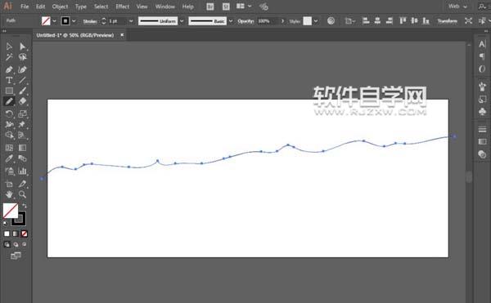Open the Type menu
Screen dimensions: 491x303
pyautogui.click(x=81, y=7)
